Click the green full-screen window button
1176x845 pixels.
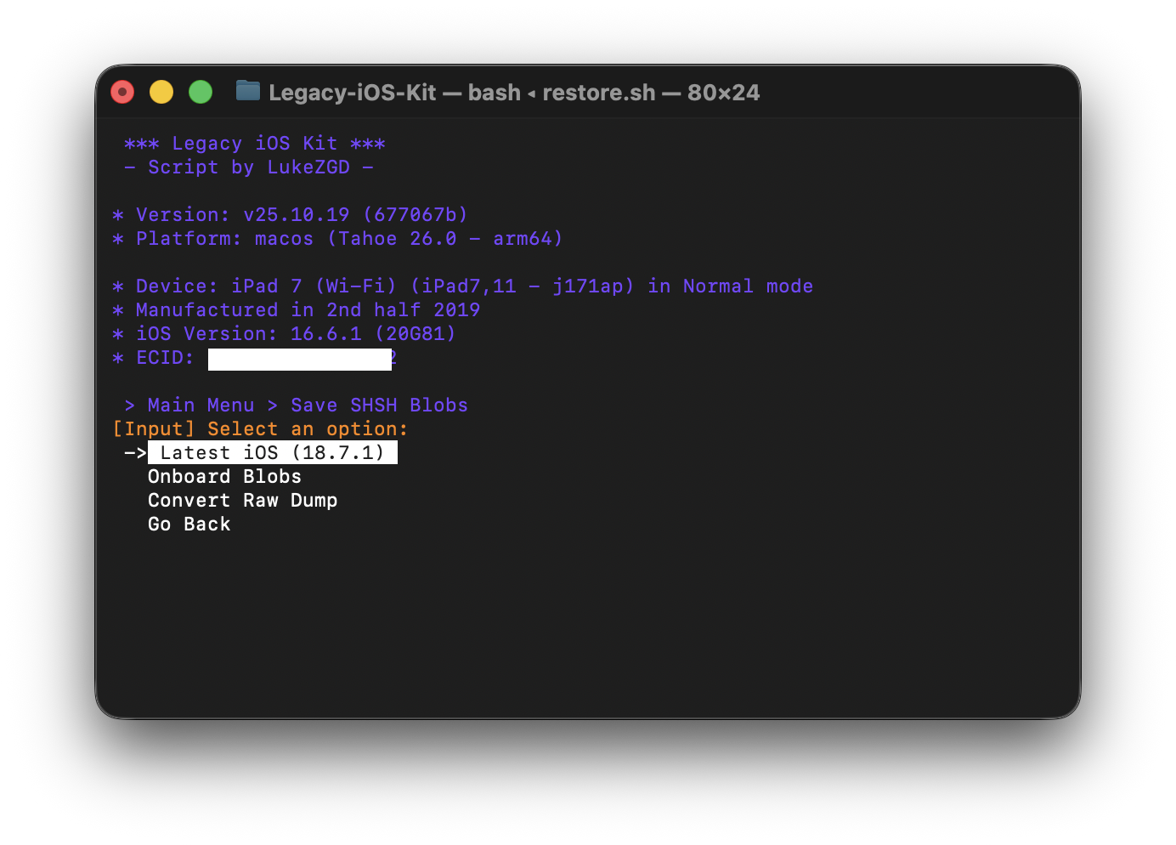coord(201,92)
